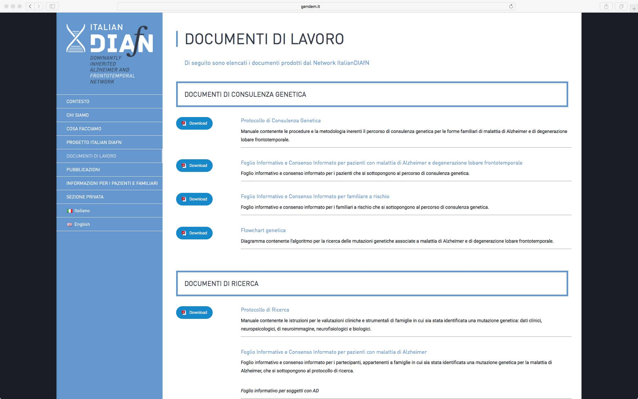This screenshot has width=638, height=399.
Task: Open COSA FACCIAMO page
Action: pyautogui.click(x=109, y=129)
